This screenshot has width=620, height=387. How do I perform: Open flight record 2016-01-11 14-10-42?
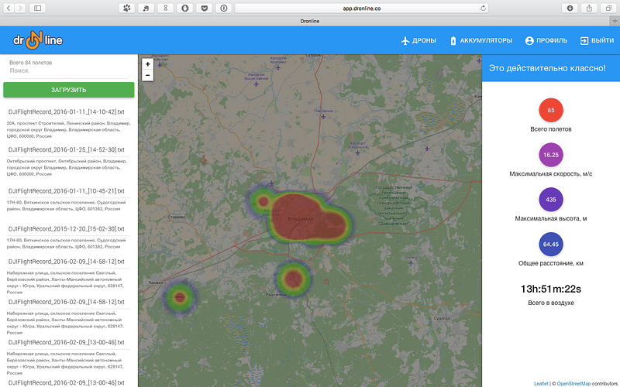point(67,111)
